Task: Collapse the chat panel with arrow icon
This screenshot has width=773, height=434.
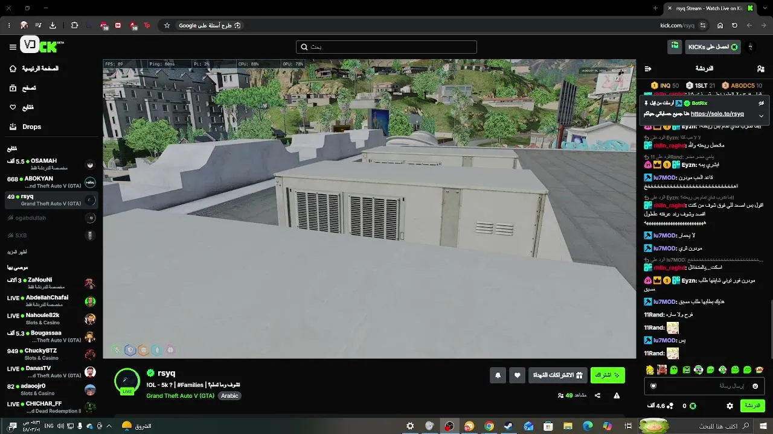Action: pyautogui.click(x=648, y=69)
